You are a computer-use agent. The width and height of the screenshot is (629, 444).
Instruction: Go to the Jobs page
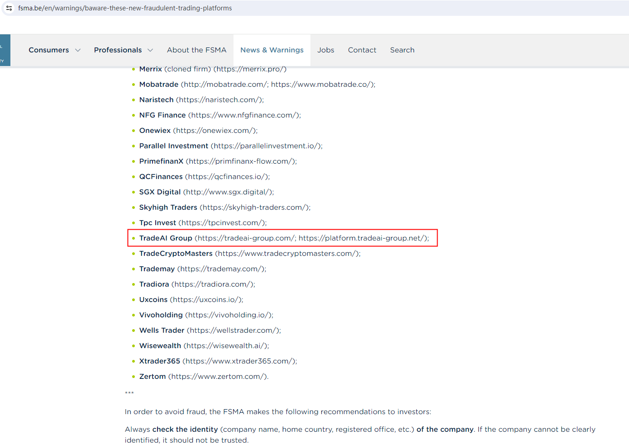(x=325, y=50)
